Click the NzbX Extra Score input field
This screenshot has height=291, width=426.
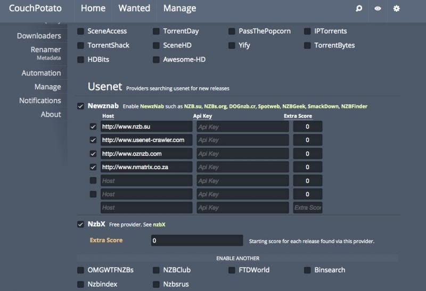[196, 240]
